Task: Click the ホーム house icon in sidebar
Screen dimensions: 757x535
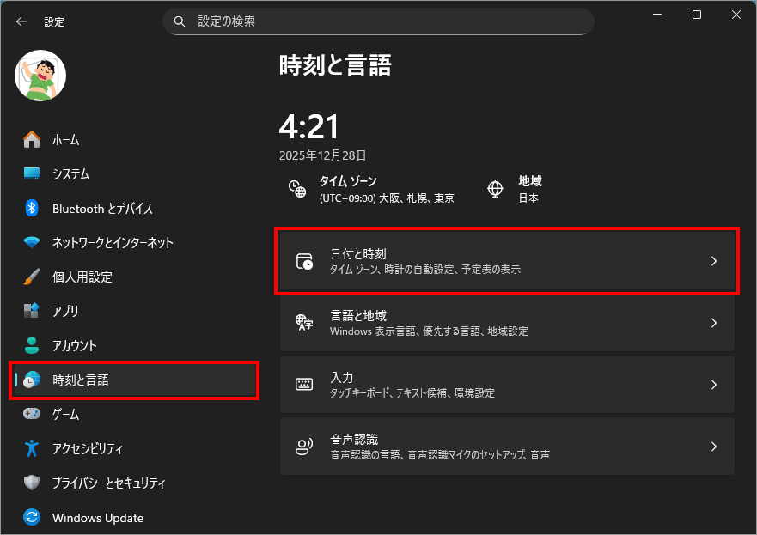Action: click(x=32, y=139)
